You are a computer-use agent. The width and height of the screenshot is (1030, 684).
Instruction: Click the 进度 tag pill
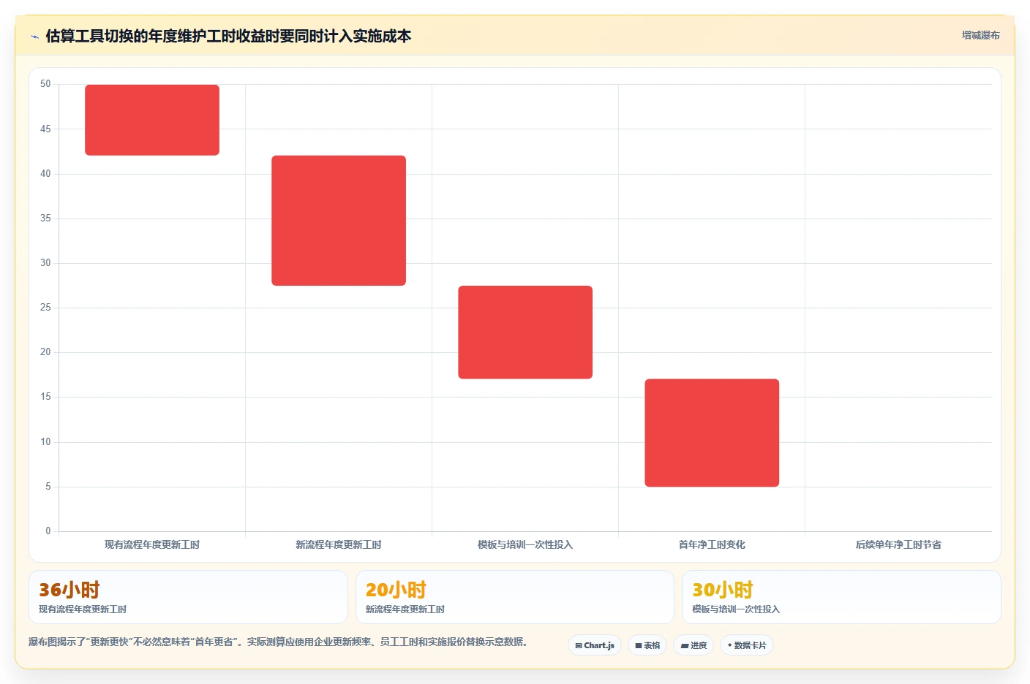coord(693,645)
